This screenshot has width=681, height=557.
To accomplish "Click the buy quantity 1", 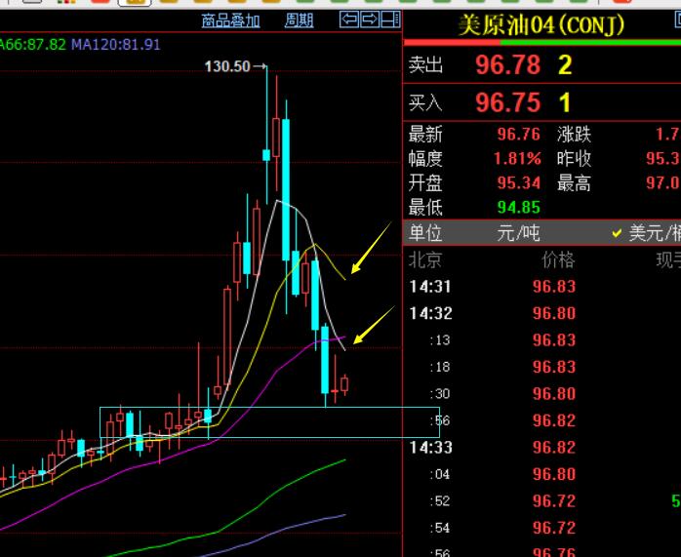I will (x=564, y=102).
